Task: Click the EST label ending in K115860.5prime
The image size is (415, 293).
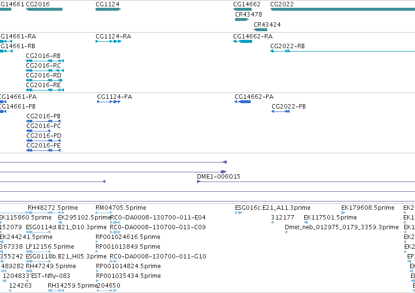Action: coord(26,218)
